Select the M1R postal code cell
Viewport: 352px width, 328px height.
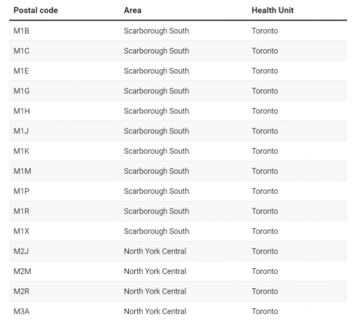click(22, 211)
